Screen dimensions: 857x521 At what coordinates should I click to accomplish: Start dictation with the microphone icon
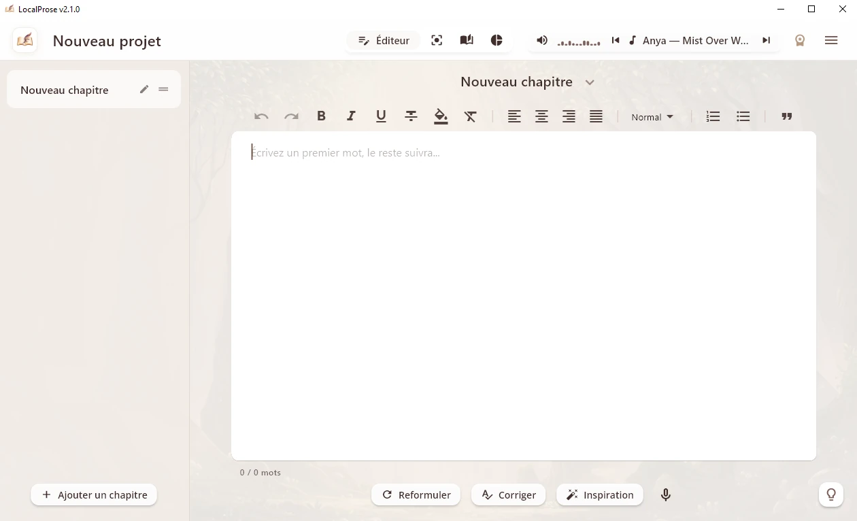(665, 494)
